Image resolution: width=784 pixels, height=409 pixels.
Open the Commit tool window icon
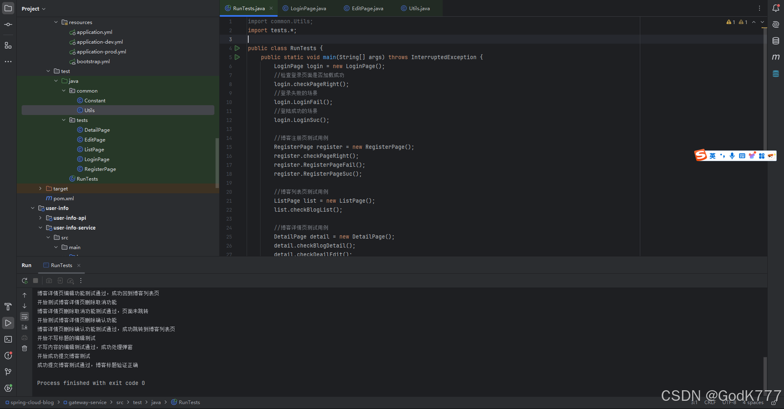click(x=8, y=24)
